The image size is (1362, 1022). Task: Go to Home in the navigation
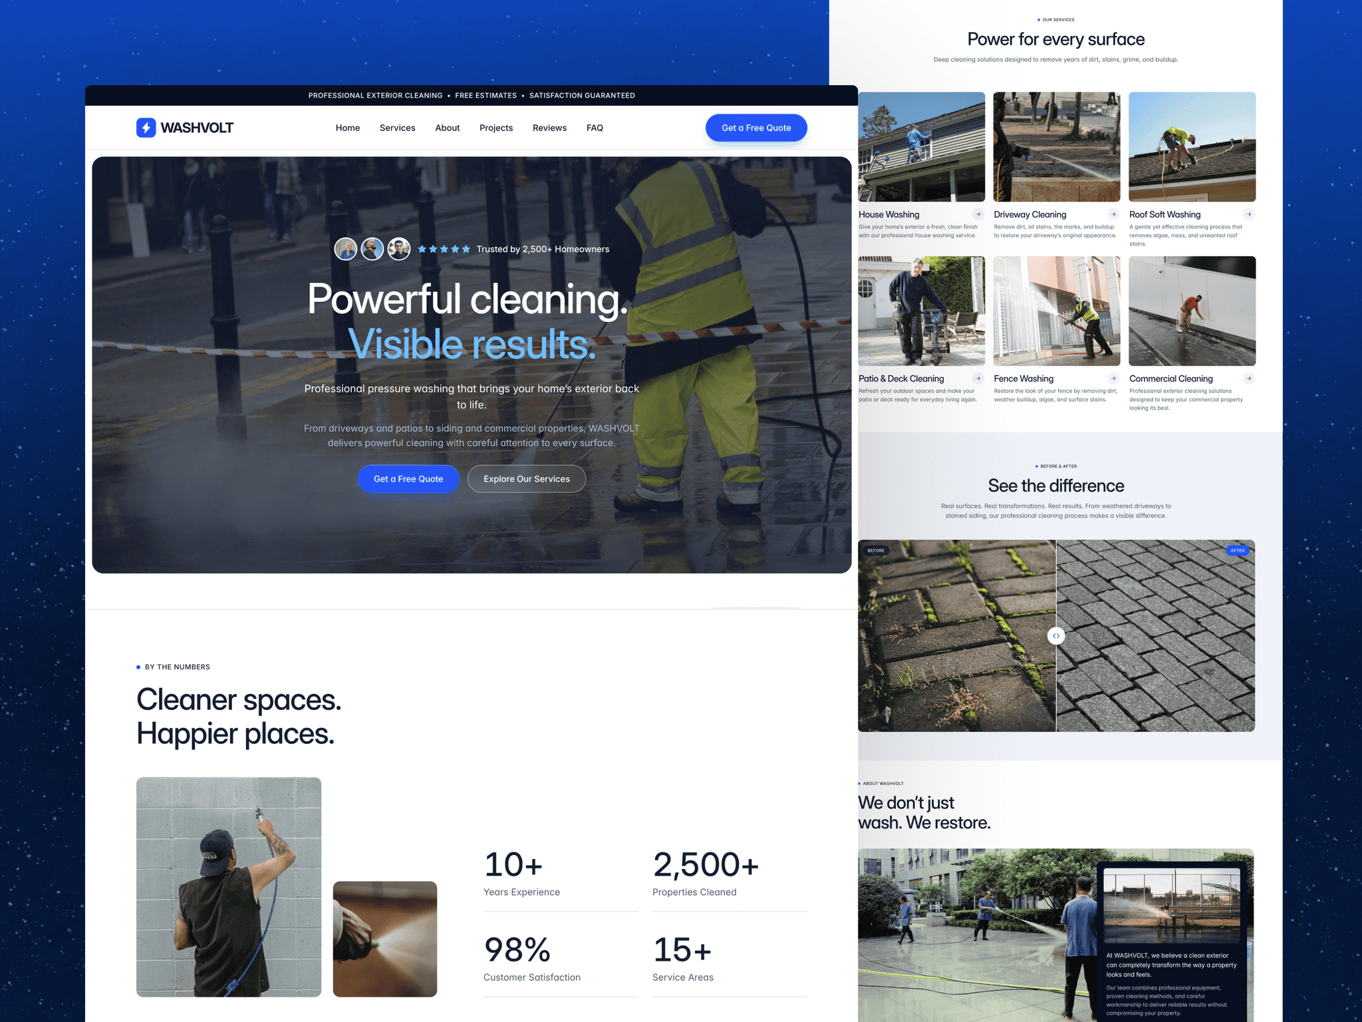pyautogui.click(x=348, y=128)
